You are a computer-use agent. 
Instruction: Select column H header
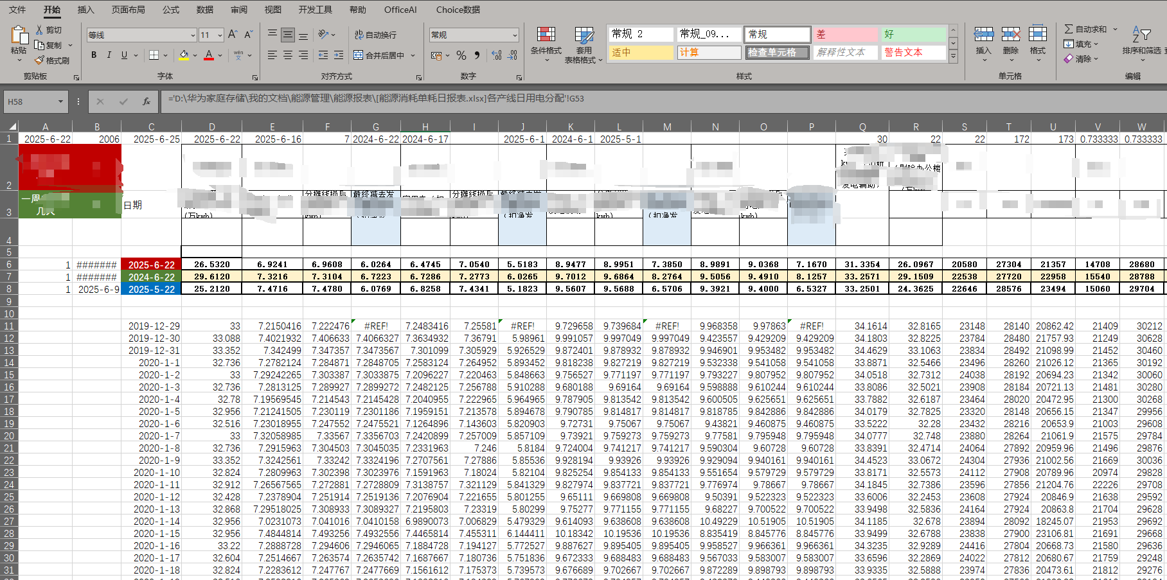[x=425, y=127]
